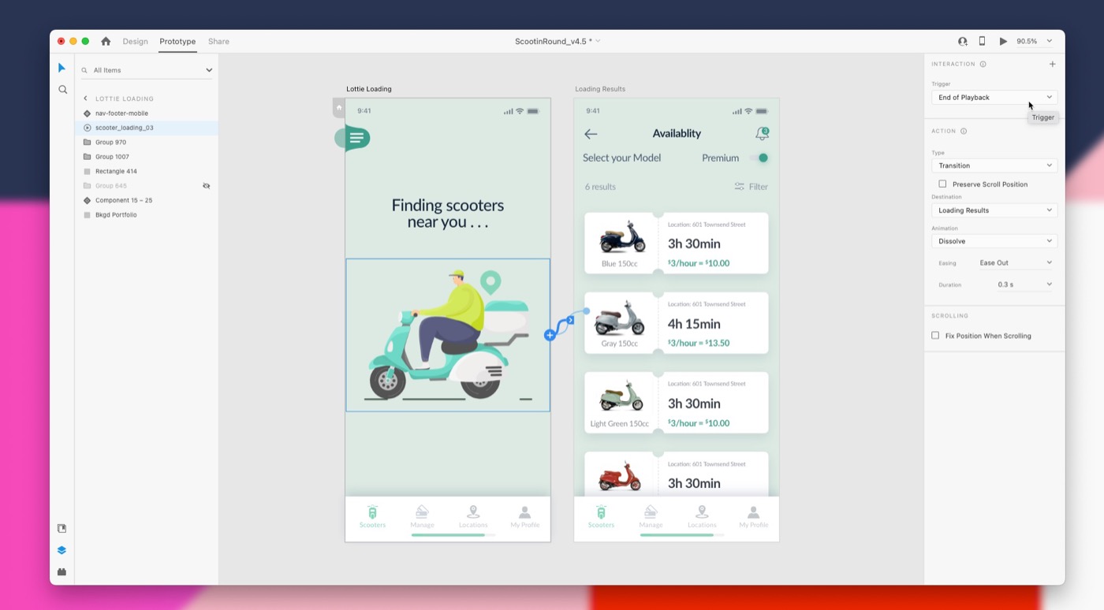
Task: Click the Desktop Preview play button
Action: point(1003,41)
